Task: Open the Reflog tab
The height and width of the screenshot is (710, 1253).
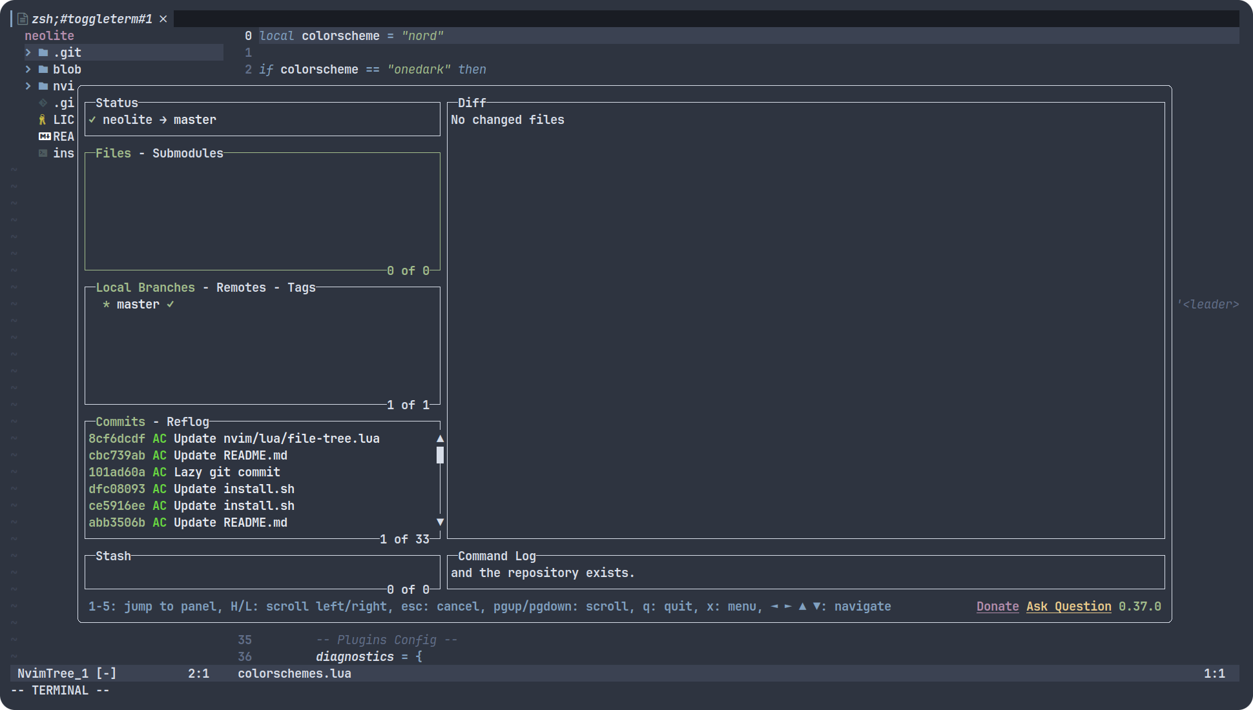Action: [x=188, y=422]
